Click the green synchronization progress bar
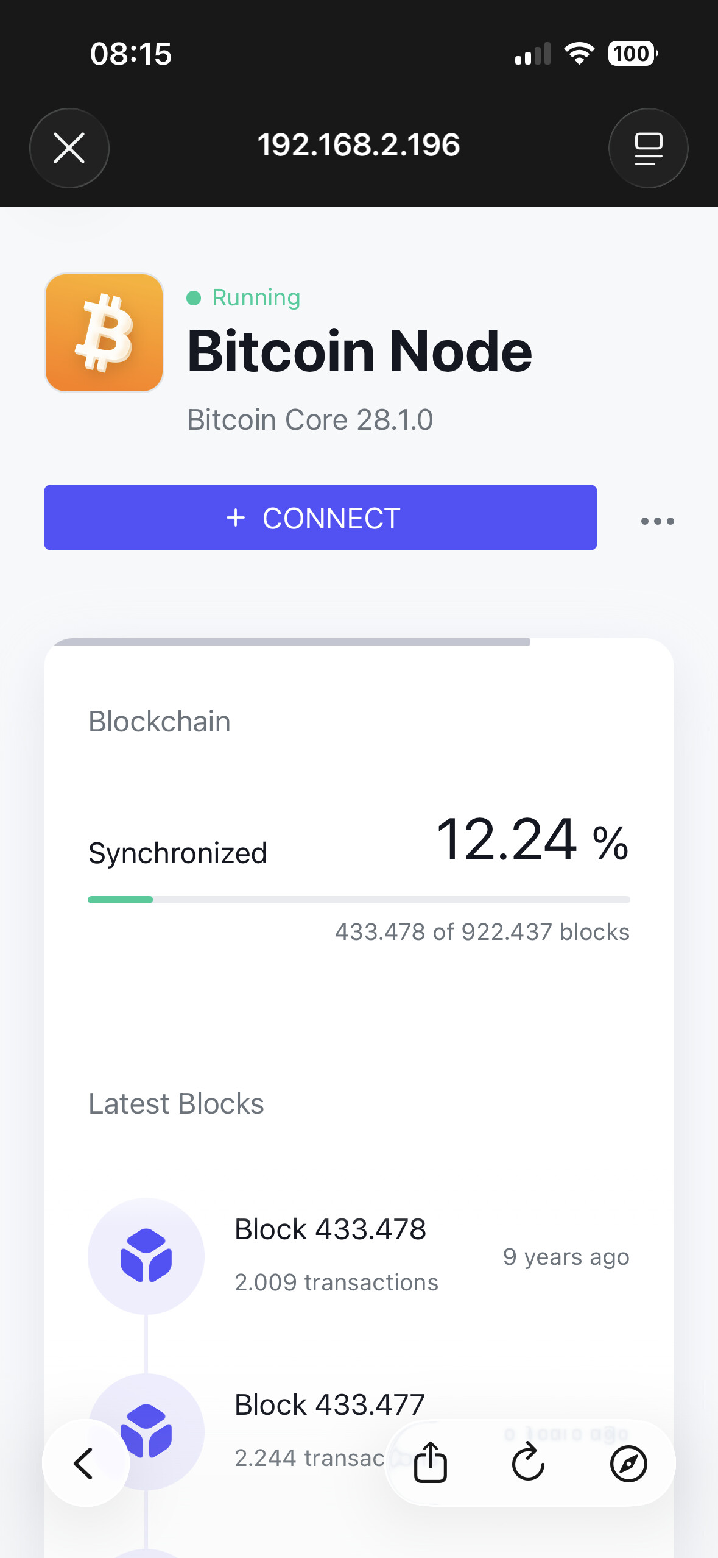The image size is (718, 1558). pos(121,900)
